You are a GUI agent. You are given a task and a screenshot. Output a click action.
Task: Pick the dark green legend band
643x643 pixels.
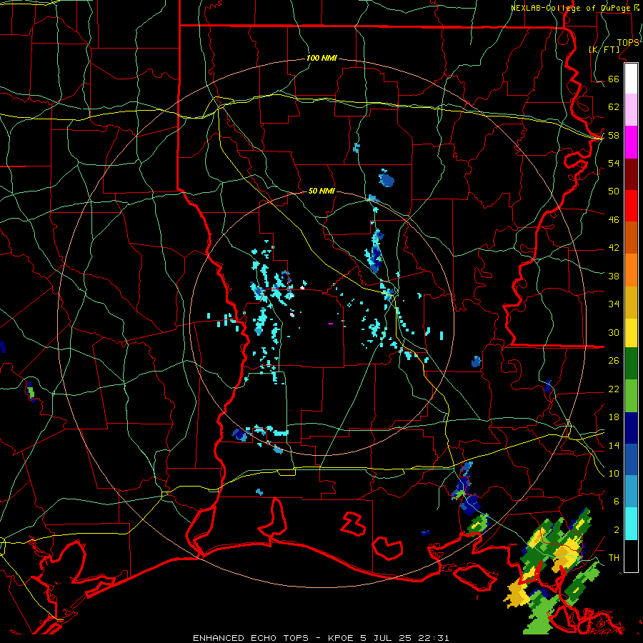[x=631, y=364]
